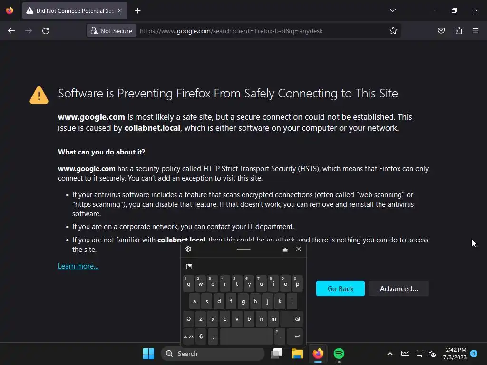Tap the o key

tap(285, 283)
